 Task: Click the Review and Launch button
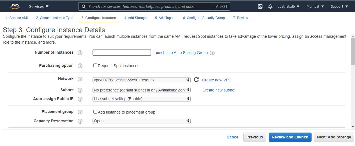pos(290,137)
